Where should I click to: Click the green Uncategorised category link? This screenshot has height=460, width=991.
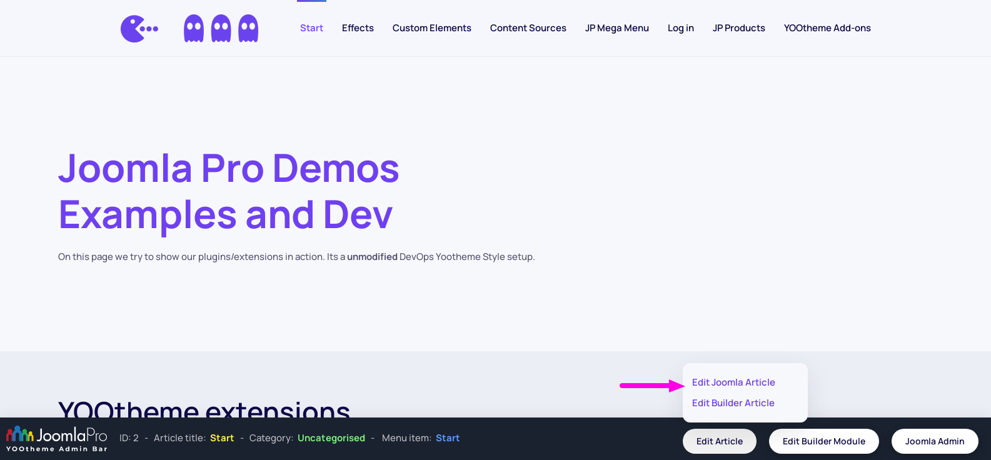tap(331, 438)
